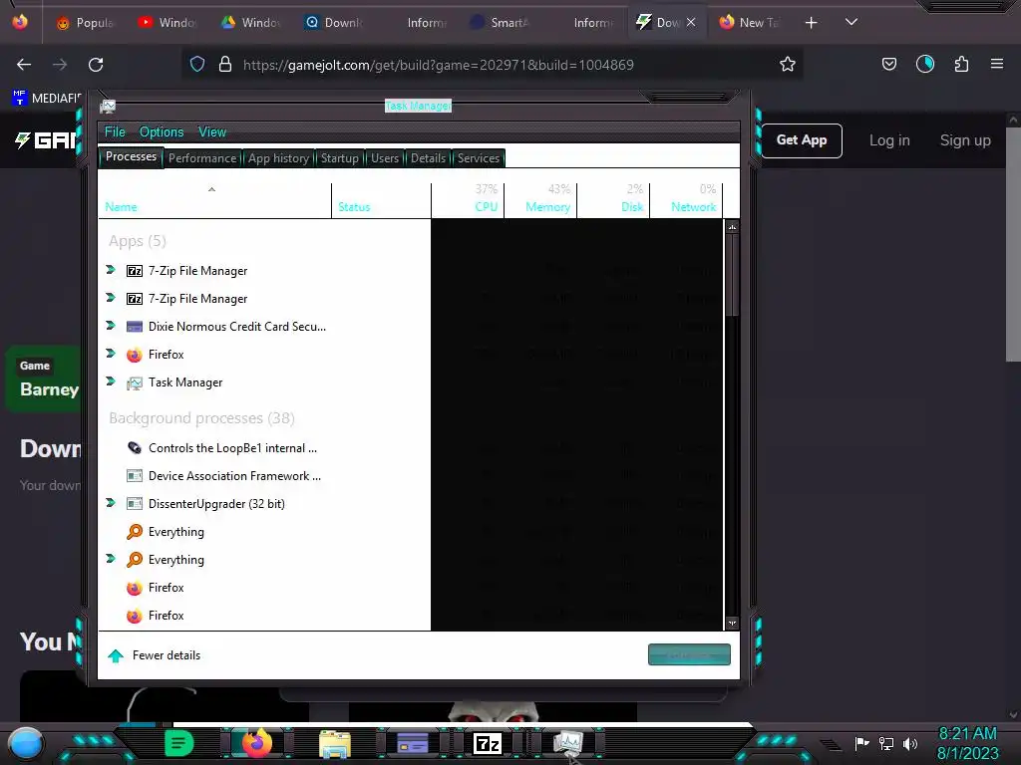Screen dimensions: 1021x765
Task: Open 7-Zip from the taskbar
Action: click(487, 743)
